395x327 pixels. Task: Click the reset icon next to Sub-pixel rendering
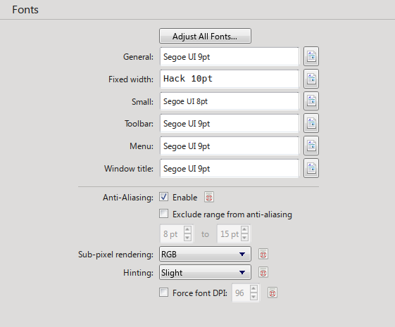tap(263, 254)
